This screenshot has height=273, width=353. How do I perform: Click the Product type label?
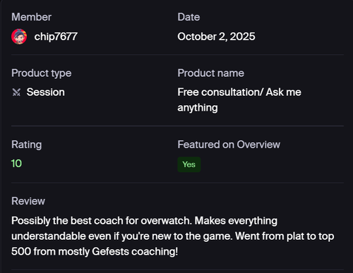click(x=42, y=73)
